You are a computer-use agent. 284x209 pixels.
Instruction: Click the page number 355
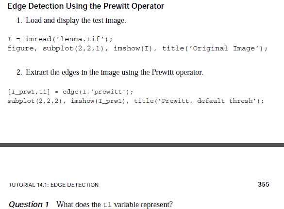(x=264, y=184)
